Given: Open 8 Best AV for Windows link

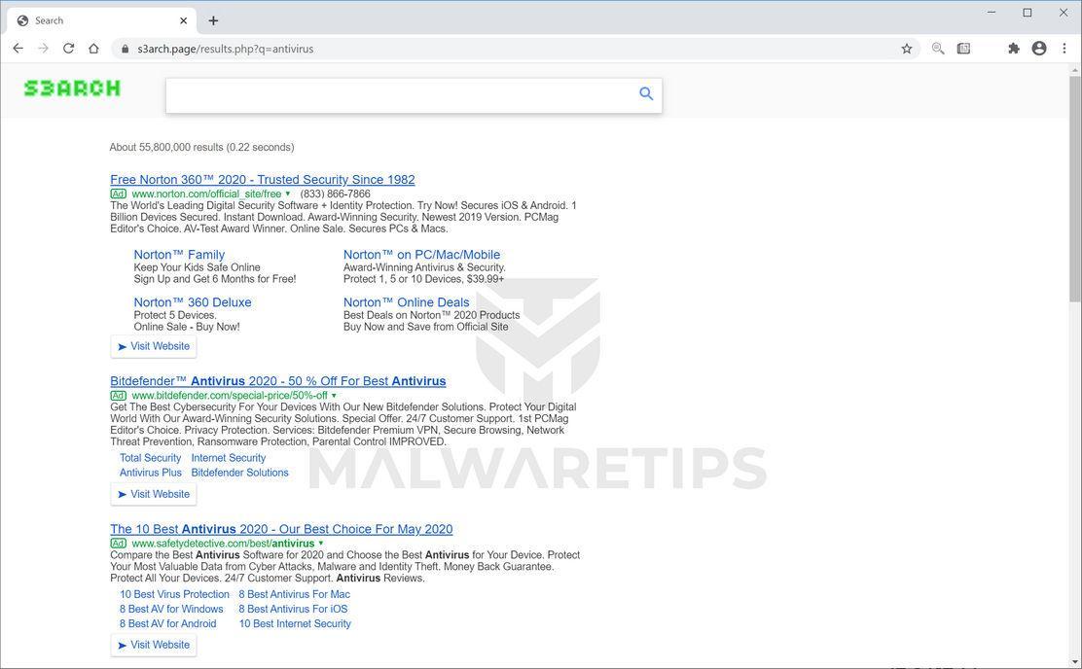Looking at the screenshot, I should (x=171, y=609).
